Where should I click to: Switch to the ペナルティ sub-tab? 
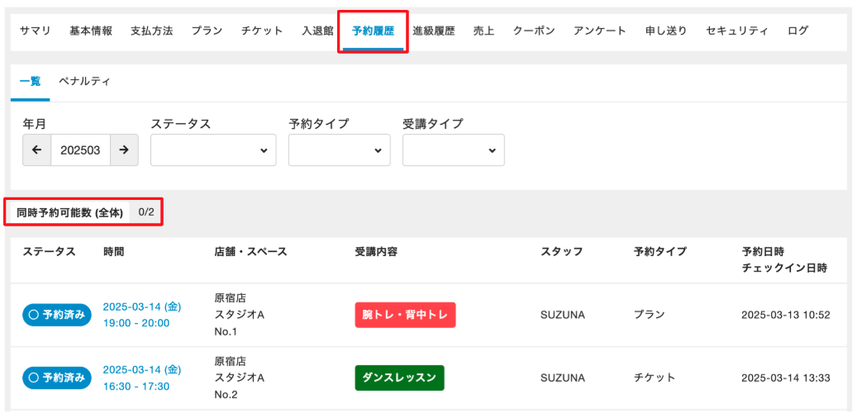(84, 82)
